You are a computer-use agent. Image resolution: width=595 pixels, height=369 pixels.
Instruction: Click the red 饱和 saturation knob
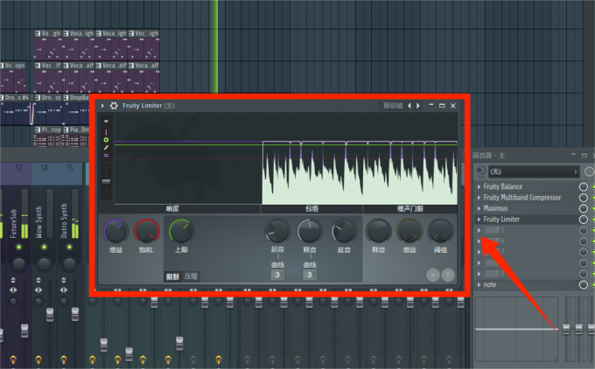point(147,231)
